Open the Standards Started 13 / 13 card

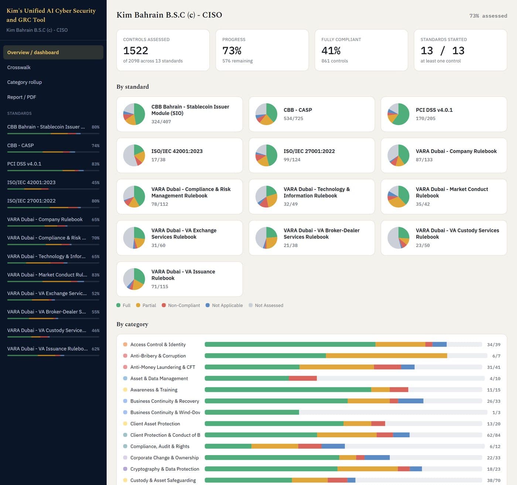point(460,50)
